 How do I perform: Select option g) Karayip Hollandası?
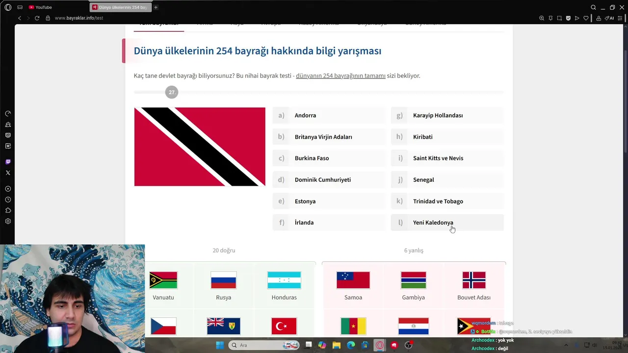[447, 115]
